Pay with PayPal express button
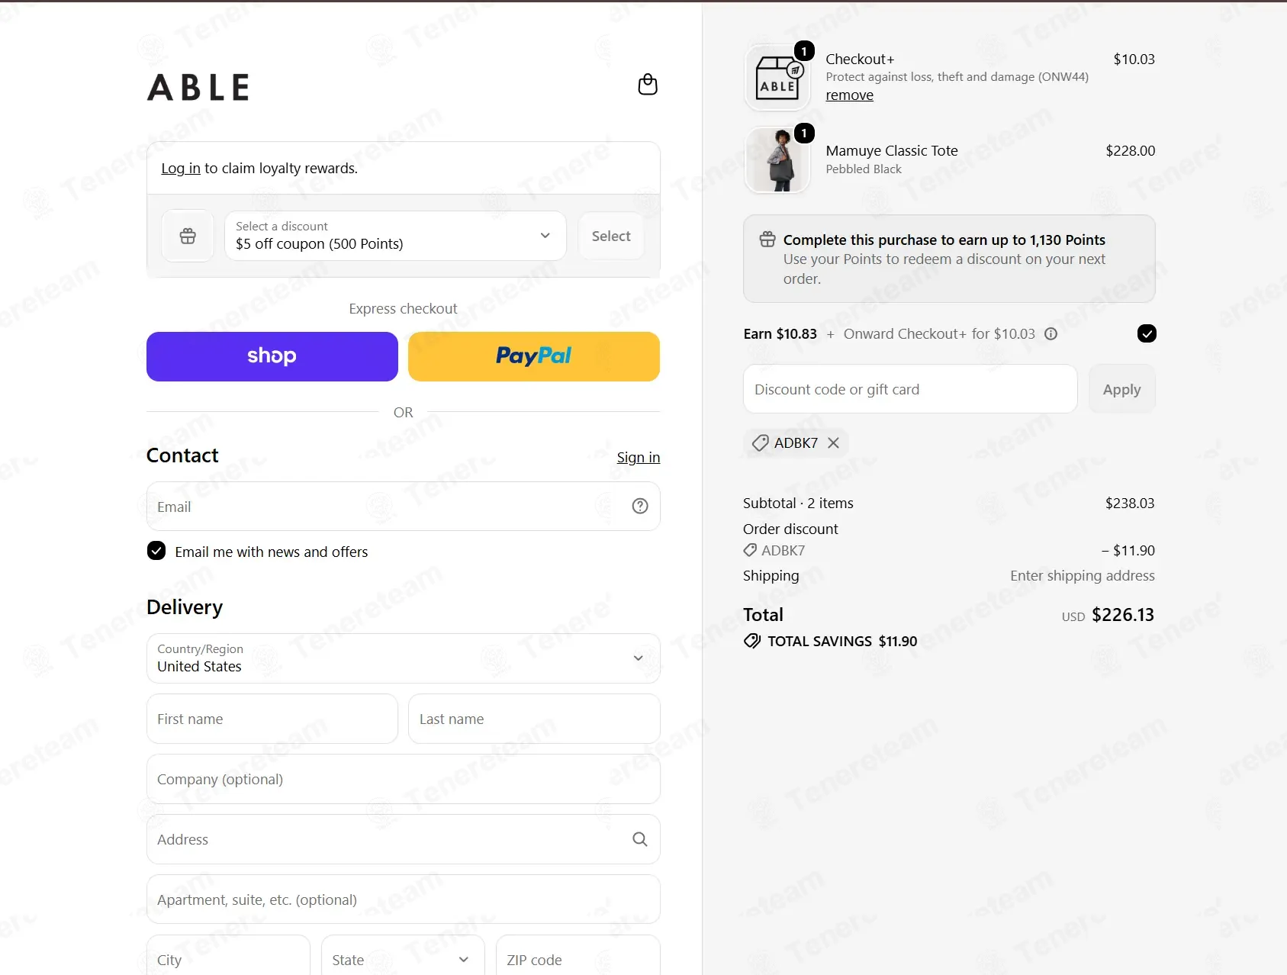 coord(534,356)
